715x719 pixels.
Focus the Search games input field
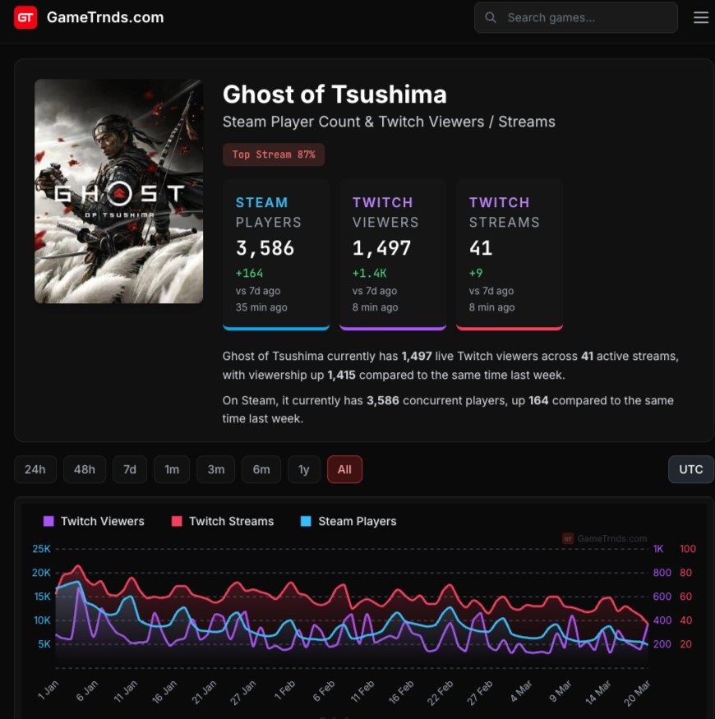click(x=575, y=17)
